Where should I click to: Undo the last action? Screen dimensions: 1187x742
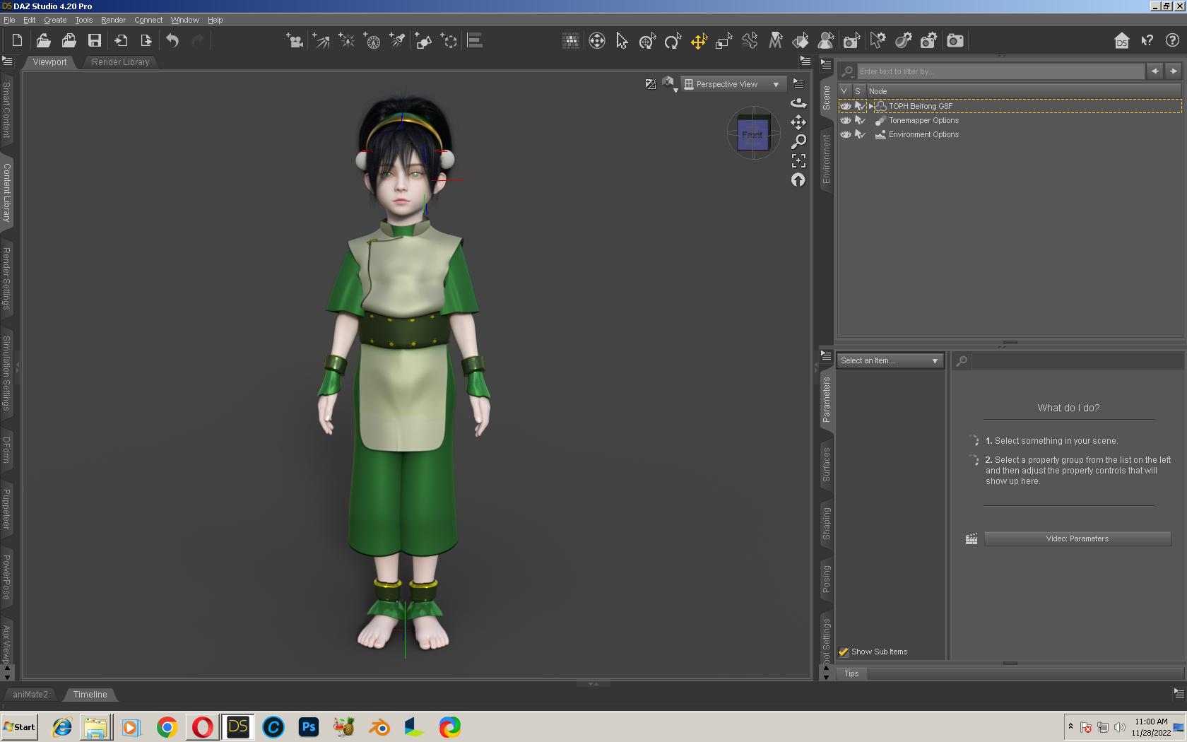tap(172, 41)
